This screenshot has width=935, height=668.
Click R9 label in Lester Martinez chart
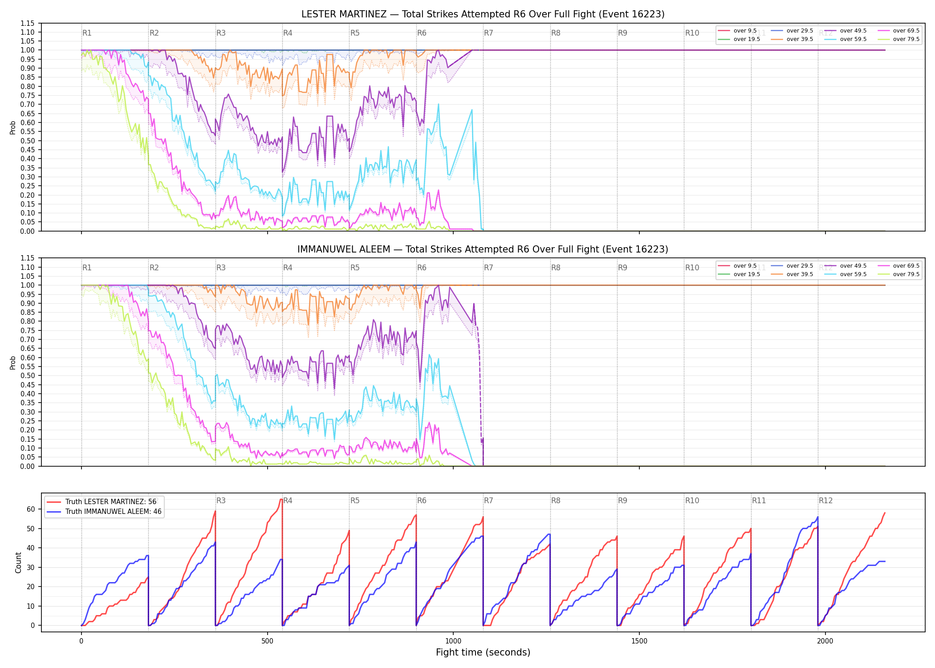[622, 33]
